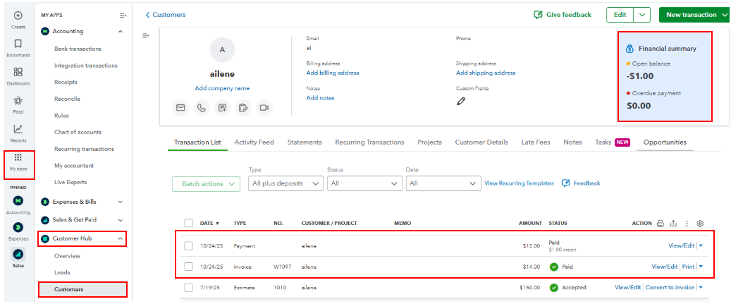The image size is (731, 304).
Task: Open the Type filter dropdown
Action: tap(286, 183)
